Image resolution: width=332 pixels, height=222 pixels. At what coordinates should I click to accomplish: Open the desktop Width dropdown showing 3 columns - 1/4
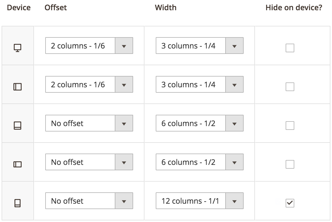pyautogui.click(x=200, y=46)
